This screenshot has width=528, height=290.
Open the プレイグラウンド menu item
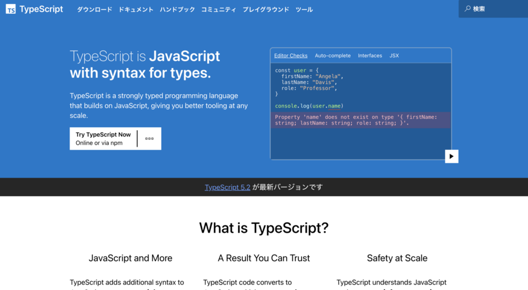click(x=266, y=10)
